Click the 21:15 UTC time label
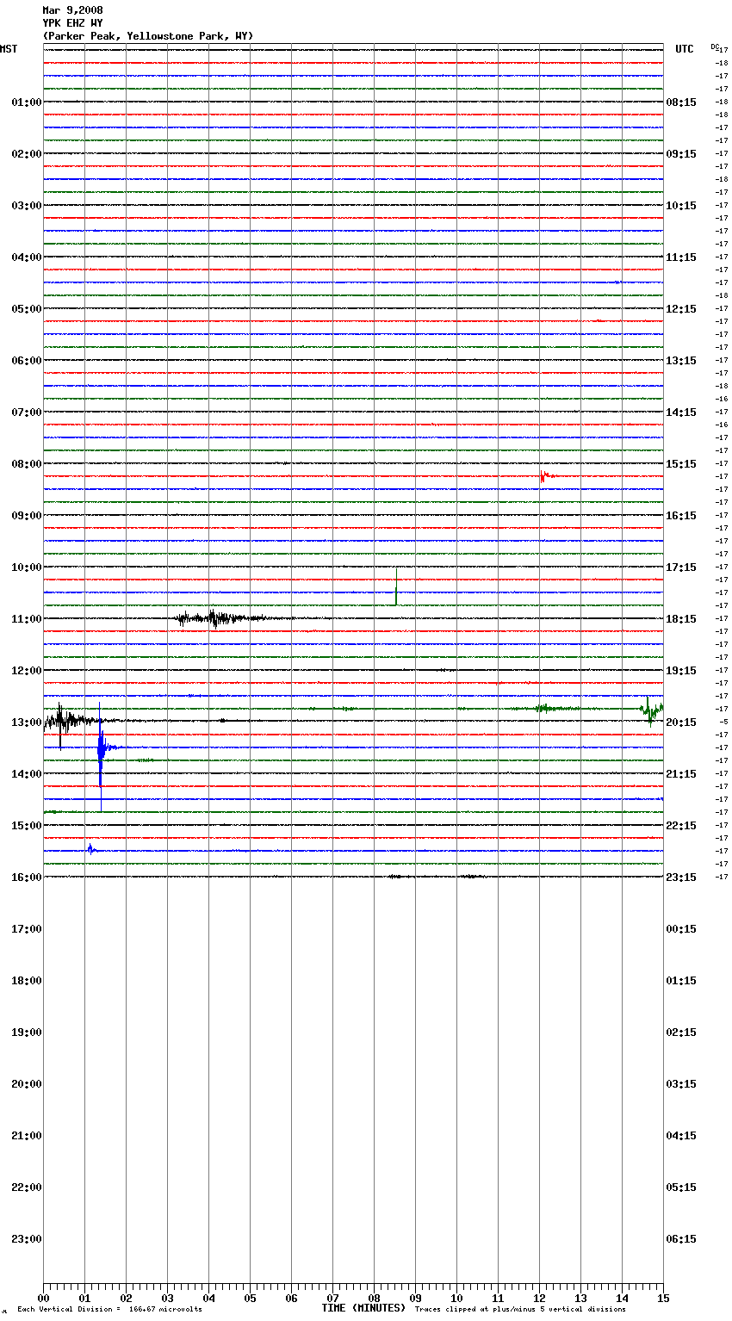 pos(681,773)
